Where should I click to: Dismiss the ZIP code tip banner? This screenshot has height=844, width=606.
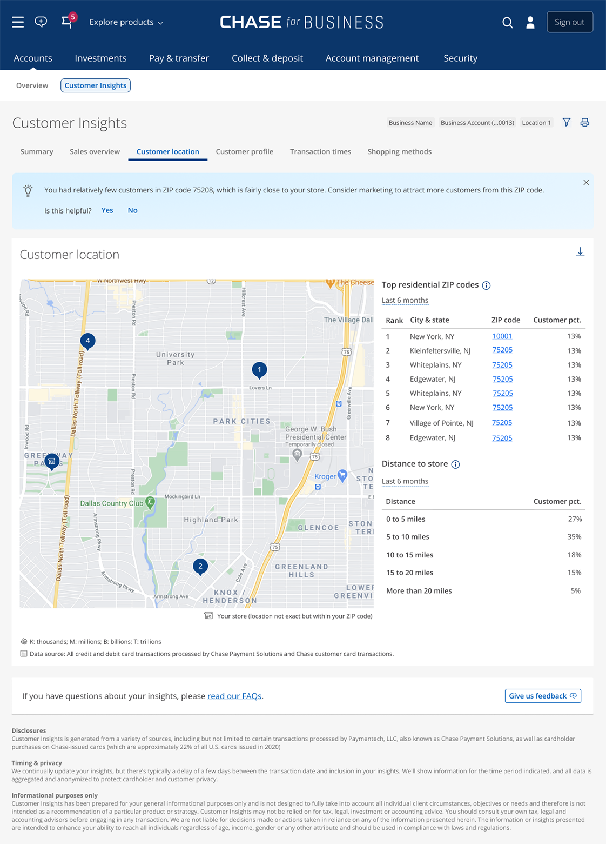586,183
